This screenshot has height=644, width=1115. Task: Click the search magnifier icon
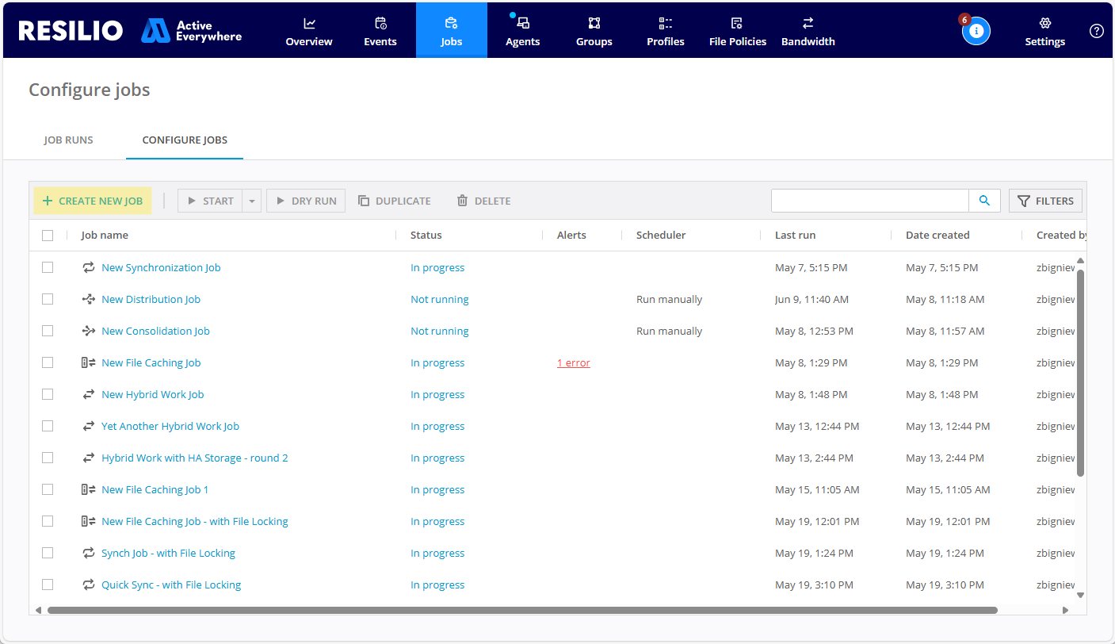(984, 201)
